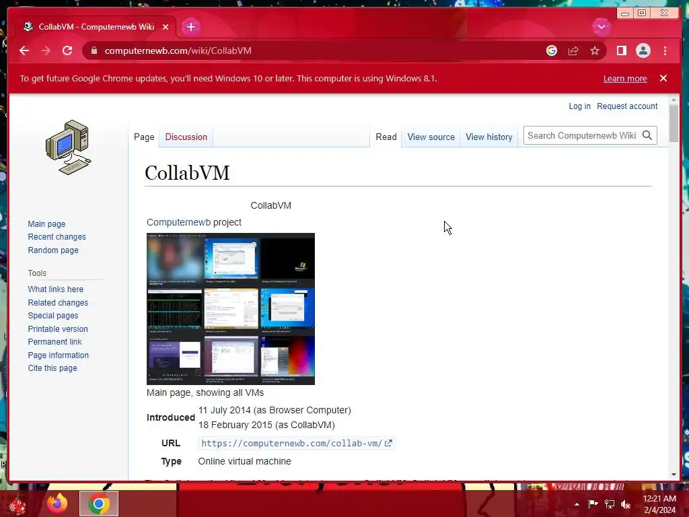Viewport: 689px width, 517px height.
Task: Open a Random page
Action: 53,250
